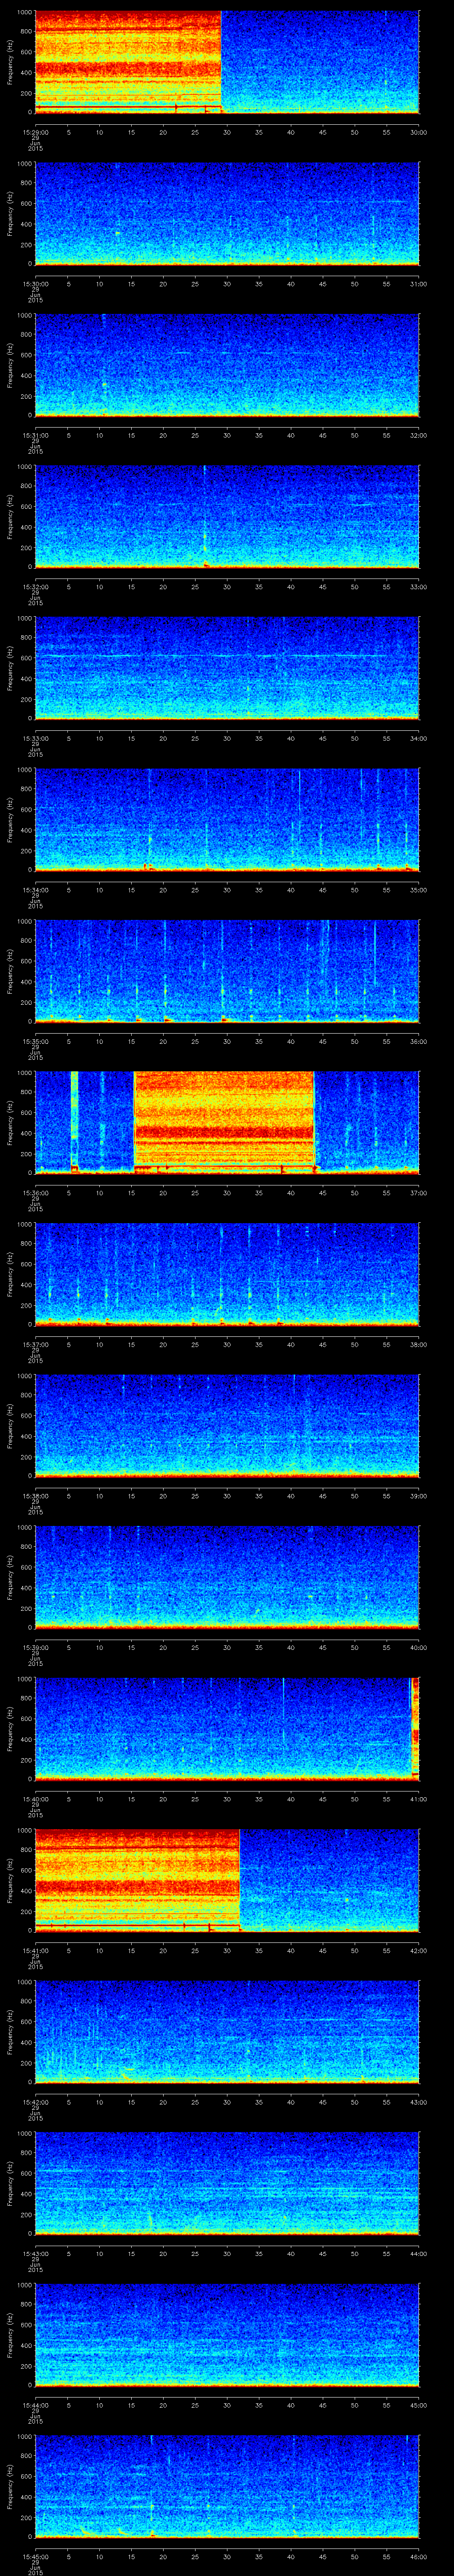Open the spectrogram panel for minute 15:31

point(227,365)
